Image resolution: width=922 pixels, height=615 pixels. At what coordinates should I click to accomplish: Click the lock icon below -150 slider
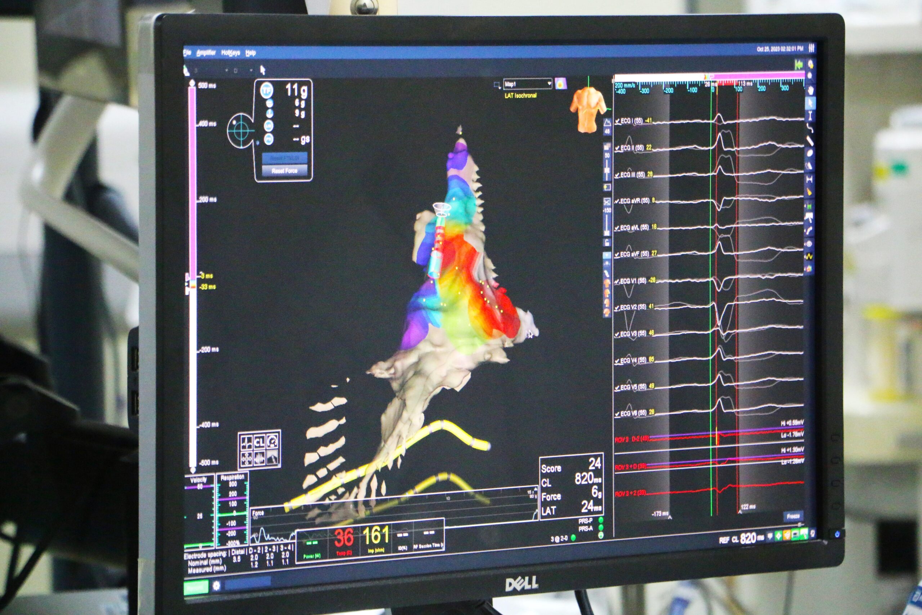click(607, 243)
